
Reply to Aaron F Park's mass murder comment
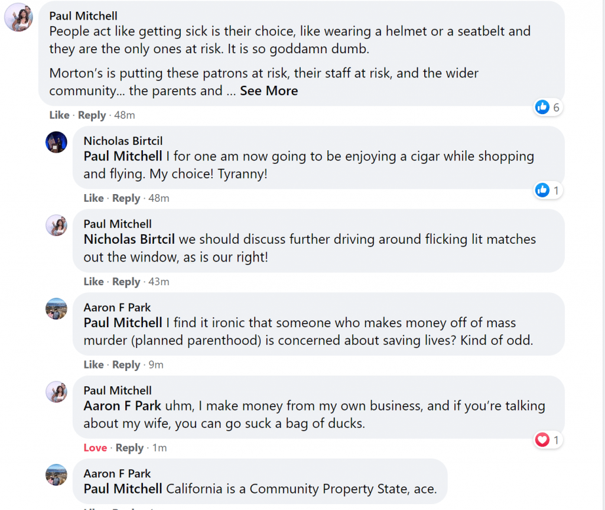pyautogui.click(x=126, y=365)
